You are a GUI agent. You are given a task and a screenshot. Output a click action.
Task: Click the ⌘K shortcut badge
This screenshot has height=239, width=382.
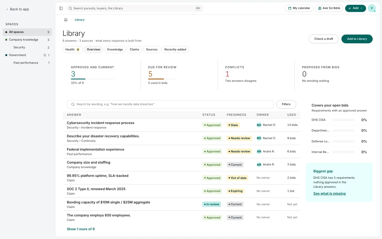pos(198,8)
